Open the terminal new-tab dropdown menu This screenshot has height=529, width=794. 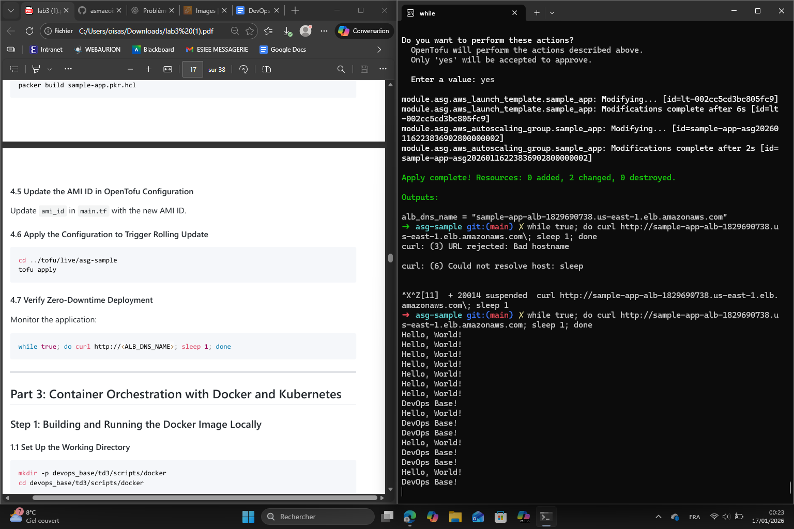pos(552,12)
